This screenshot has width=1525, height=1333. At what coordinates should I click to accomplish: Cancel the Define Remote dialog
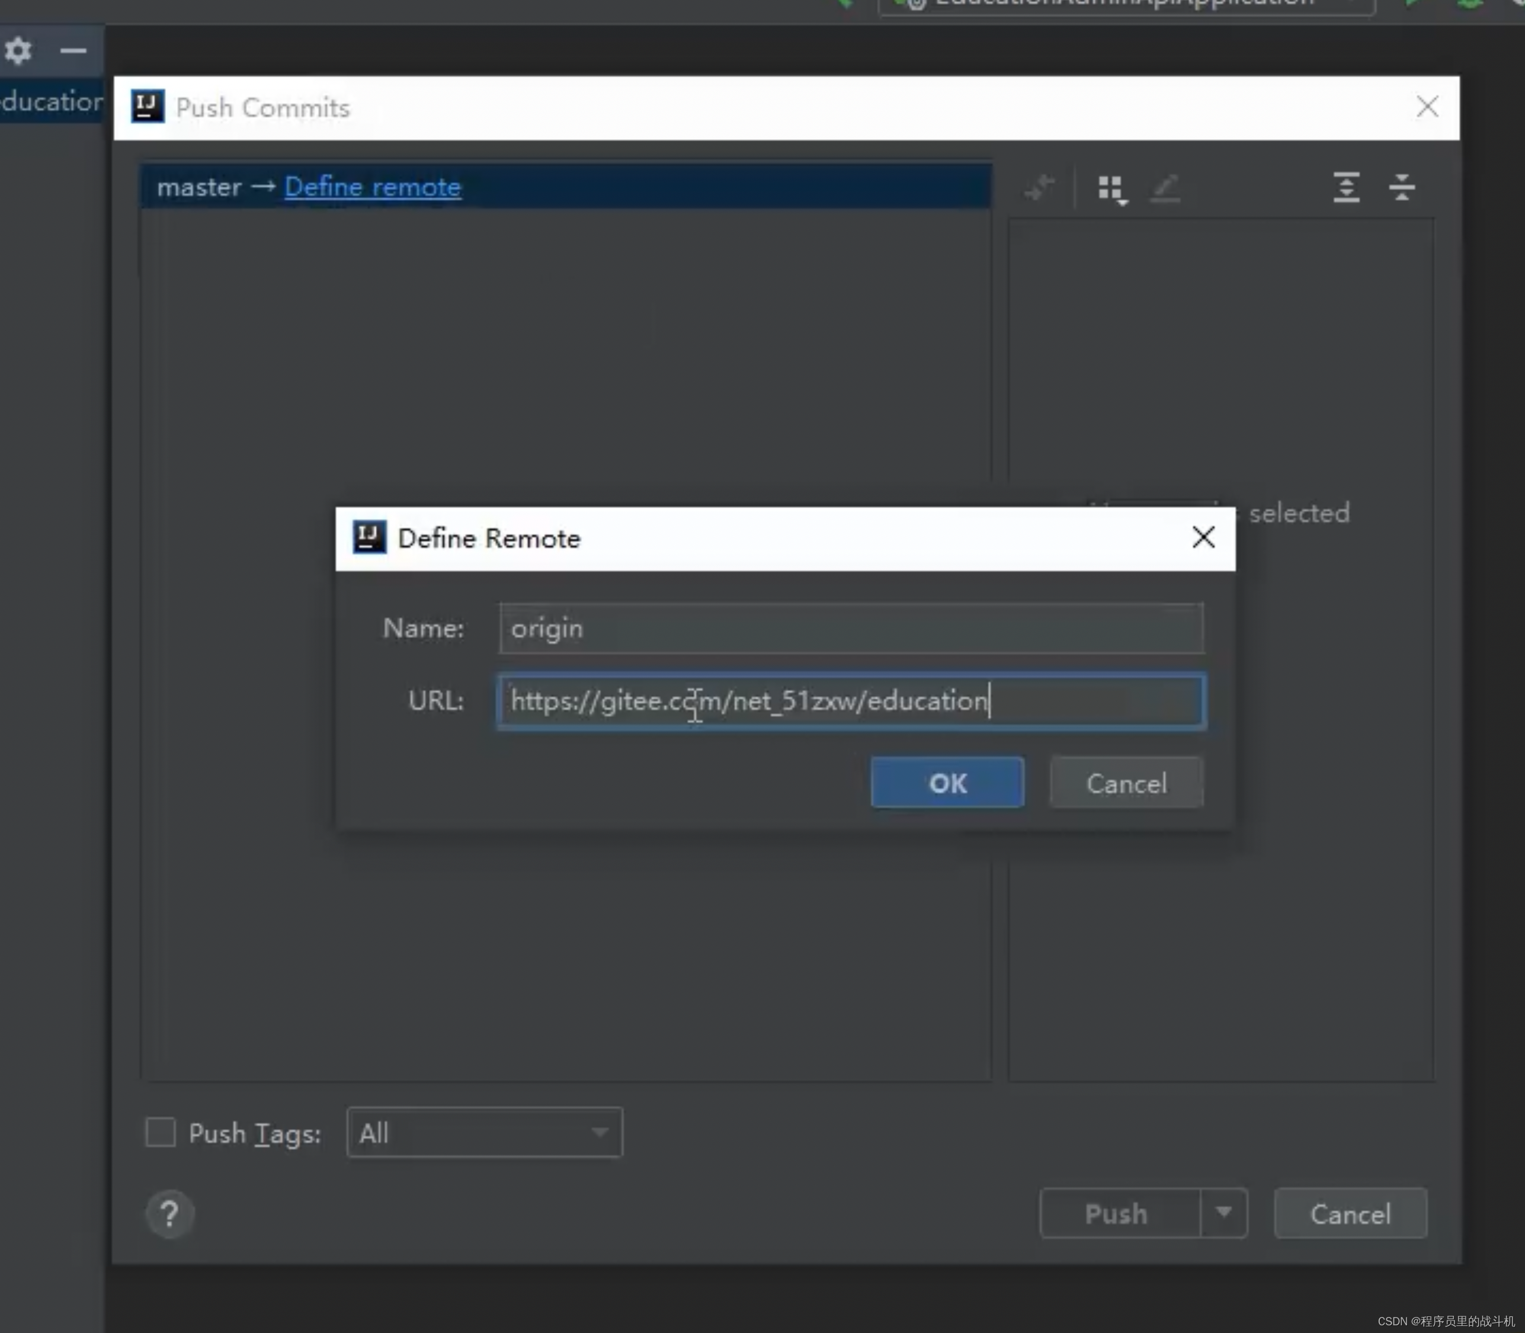pos(1126,783)
